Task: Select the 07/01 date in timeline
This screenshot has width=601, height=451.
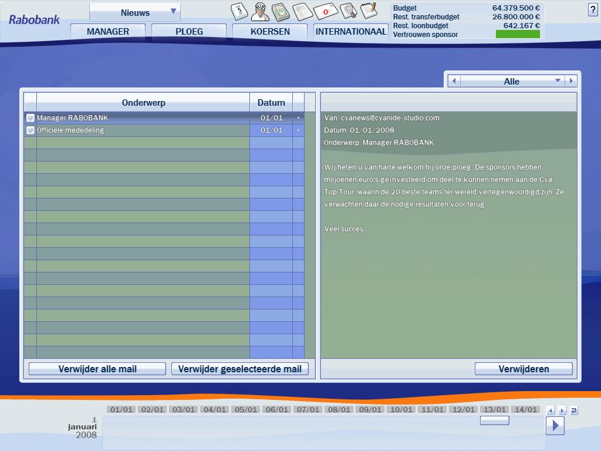Action: click(308, 409)
